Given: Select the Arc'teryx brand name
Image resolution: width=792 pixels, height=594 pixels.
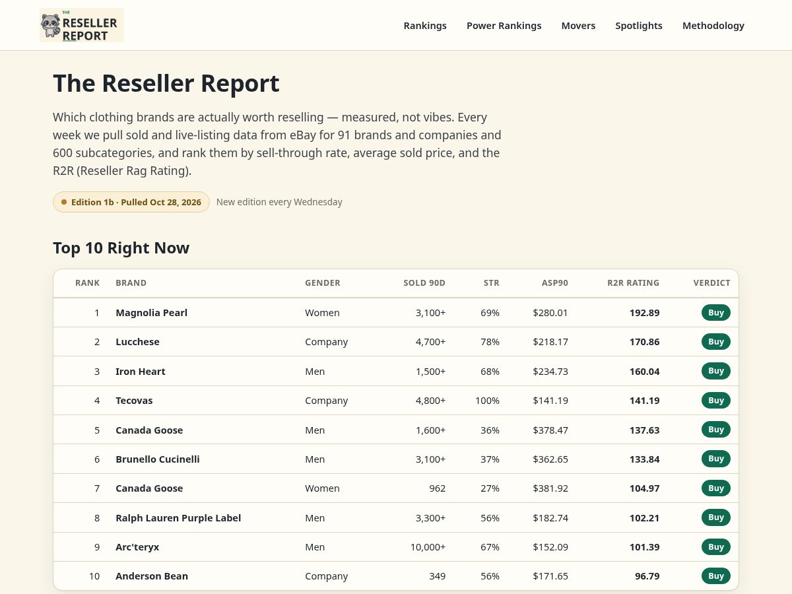Looking at the screenshot, I should pyautogui.click(x=137, y=547).
